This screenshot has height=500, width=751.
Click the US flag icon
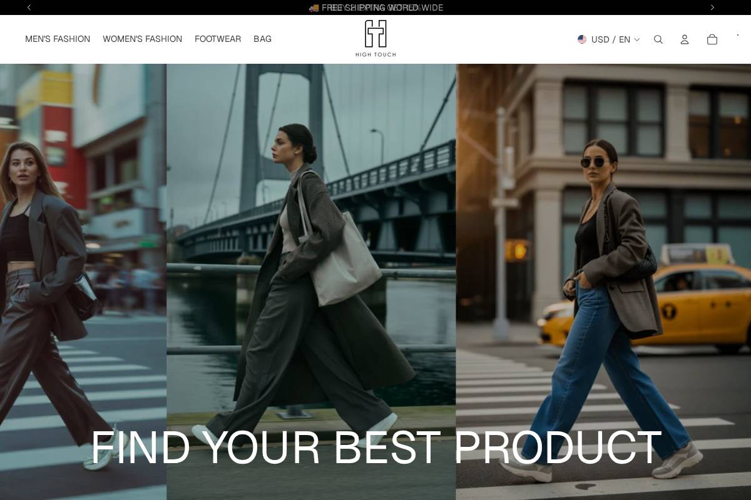point(582,39)
